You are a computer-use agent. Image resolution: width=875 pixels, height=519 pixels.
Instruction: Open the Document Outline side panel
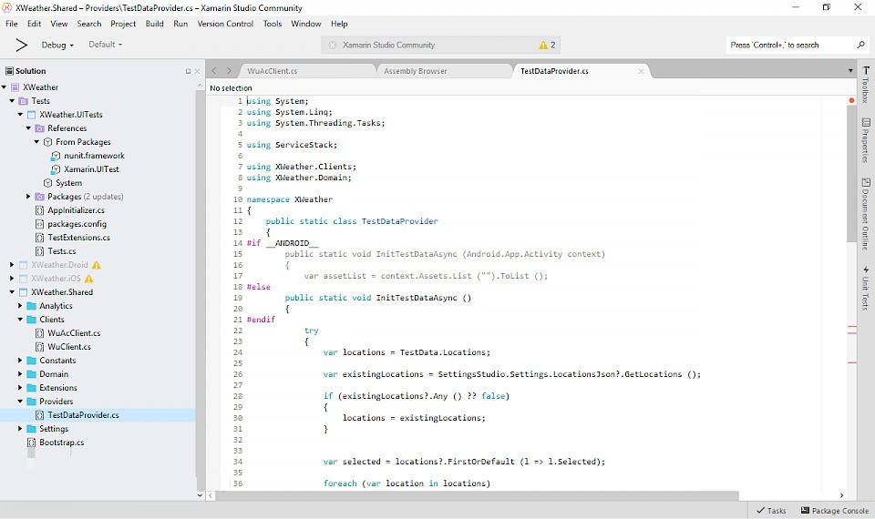point(866,213)
